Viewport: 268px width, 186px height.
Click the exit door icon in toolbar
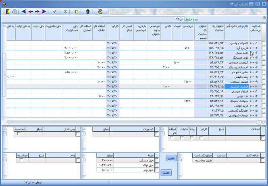[x=7, y=12]
